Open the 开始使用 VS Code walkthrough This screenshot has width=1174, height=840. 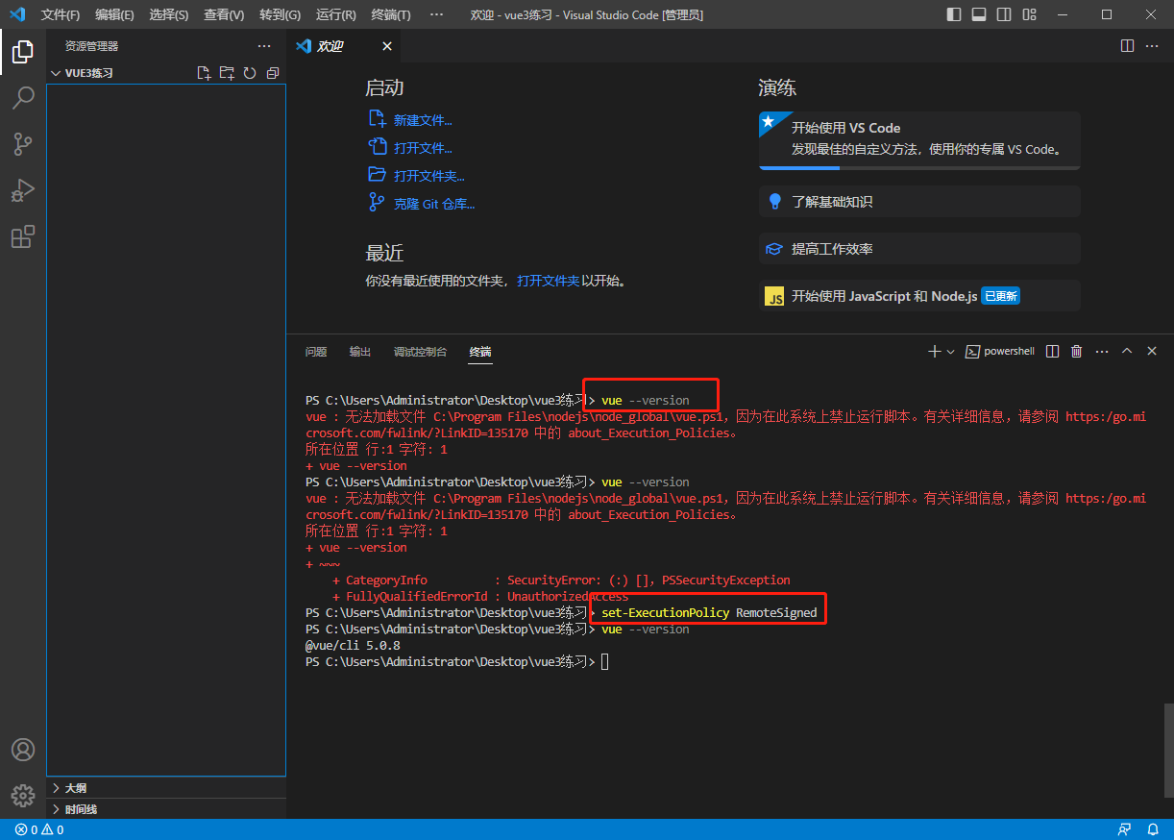(919, 140)
